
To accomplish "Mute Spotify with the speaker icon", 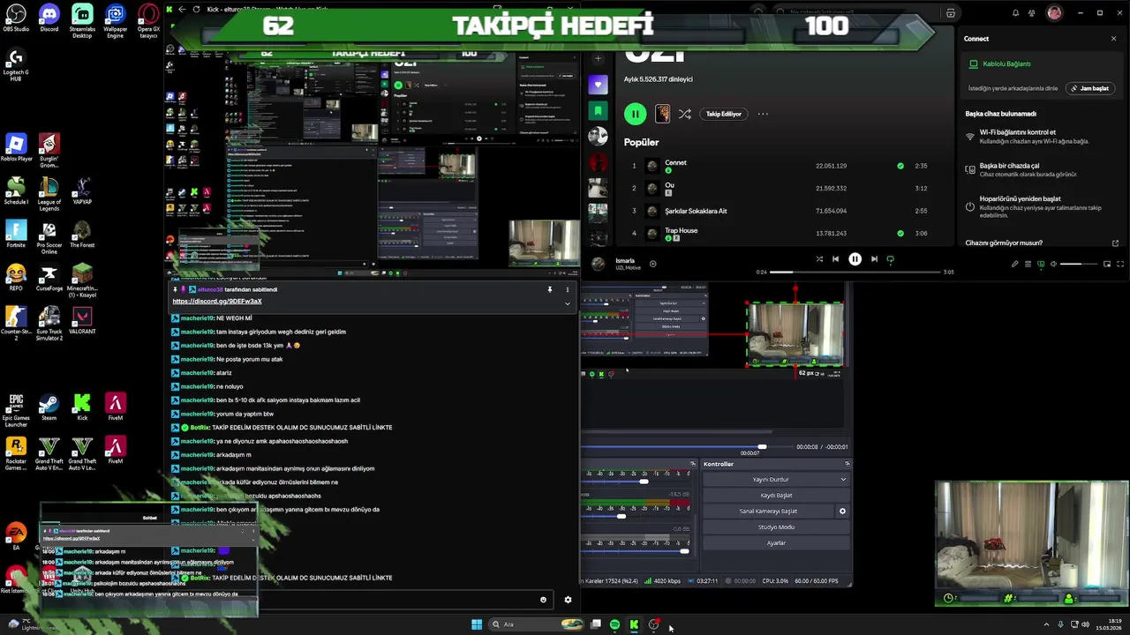I will point(1053,264).
